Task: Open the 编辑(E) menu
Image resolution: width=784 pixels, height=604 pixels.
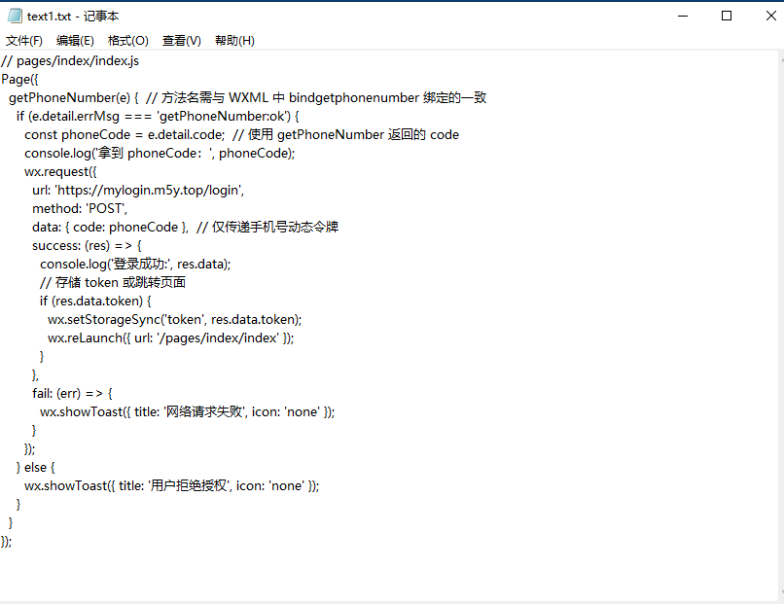Action: [x=75, y=41]
